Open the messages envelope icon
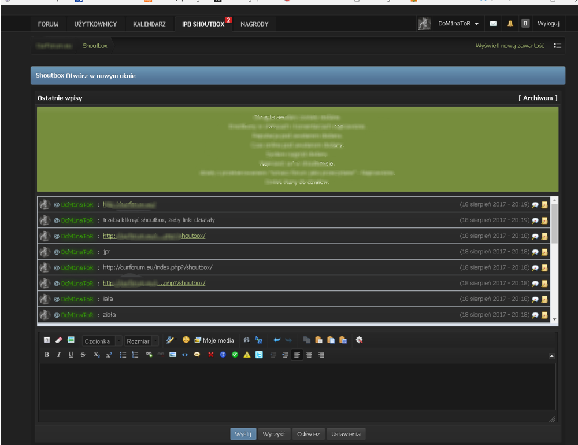Screen dimensions: 578x445 click(493, 24)
